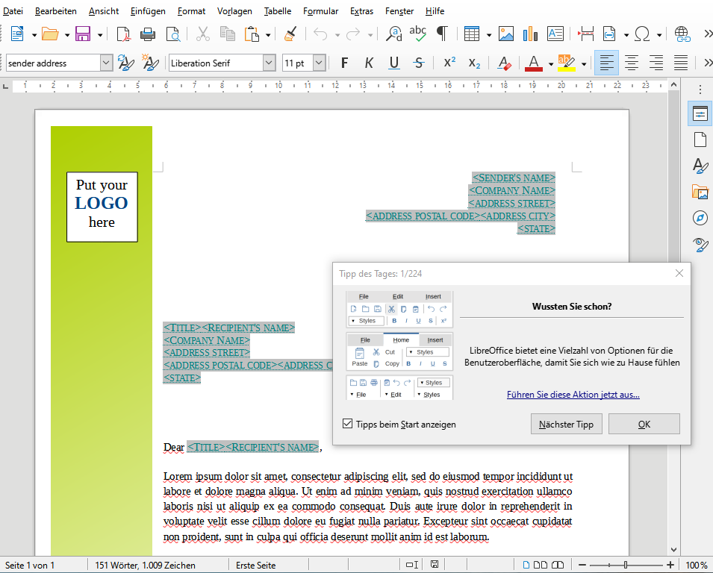This screenshot has height=573, width=713.
Task: Insert a table using the table icon
Action: (x=472, y=34)
